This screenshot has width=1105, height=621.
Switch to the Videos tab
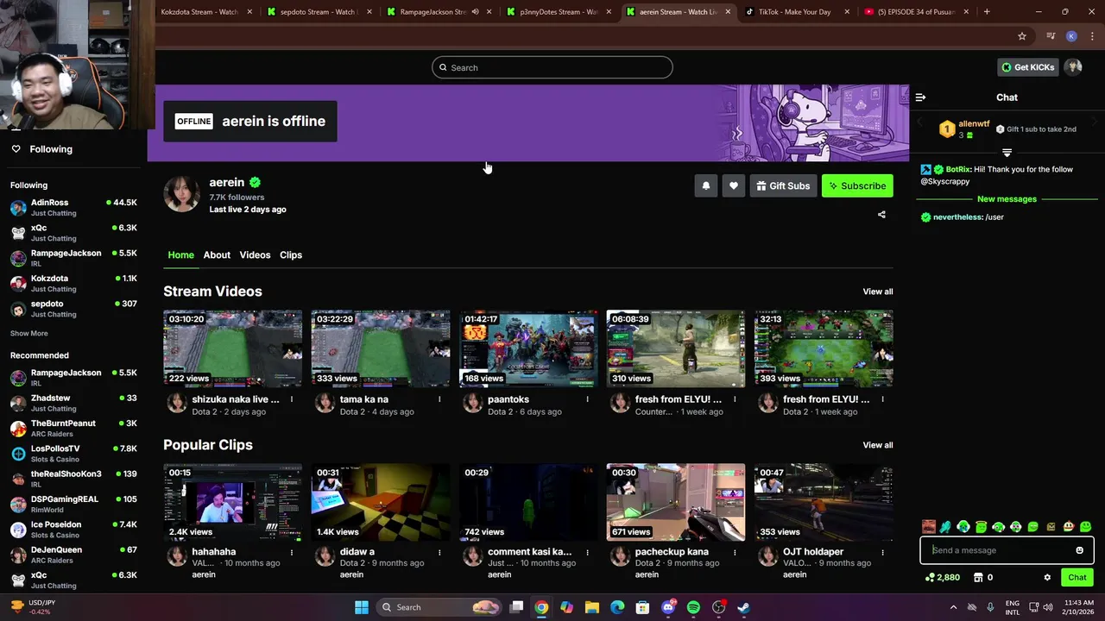pyautogui.click(x=255, y=255)
